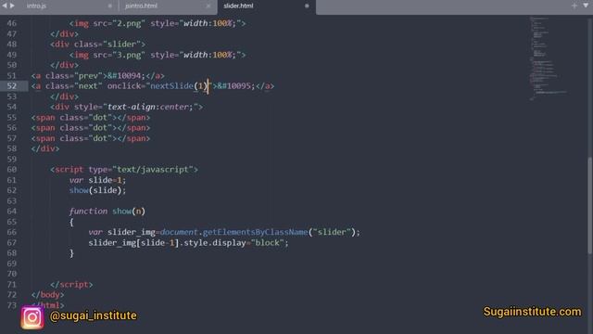Click 'style.display' on line 67

215,242
